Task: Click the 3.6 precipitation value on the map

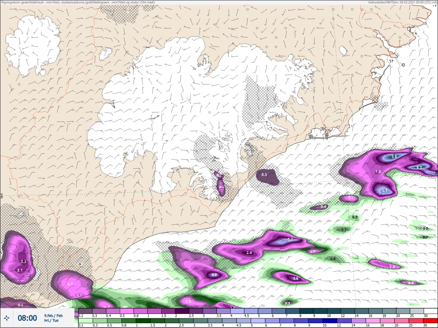Action: pos(296,279)
